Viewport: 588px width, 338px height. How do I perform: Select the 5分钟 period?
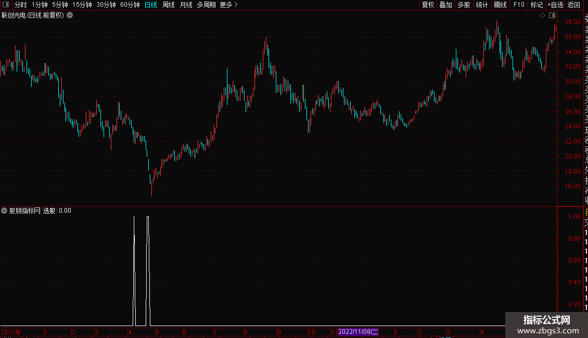(60, 5)
